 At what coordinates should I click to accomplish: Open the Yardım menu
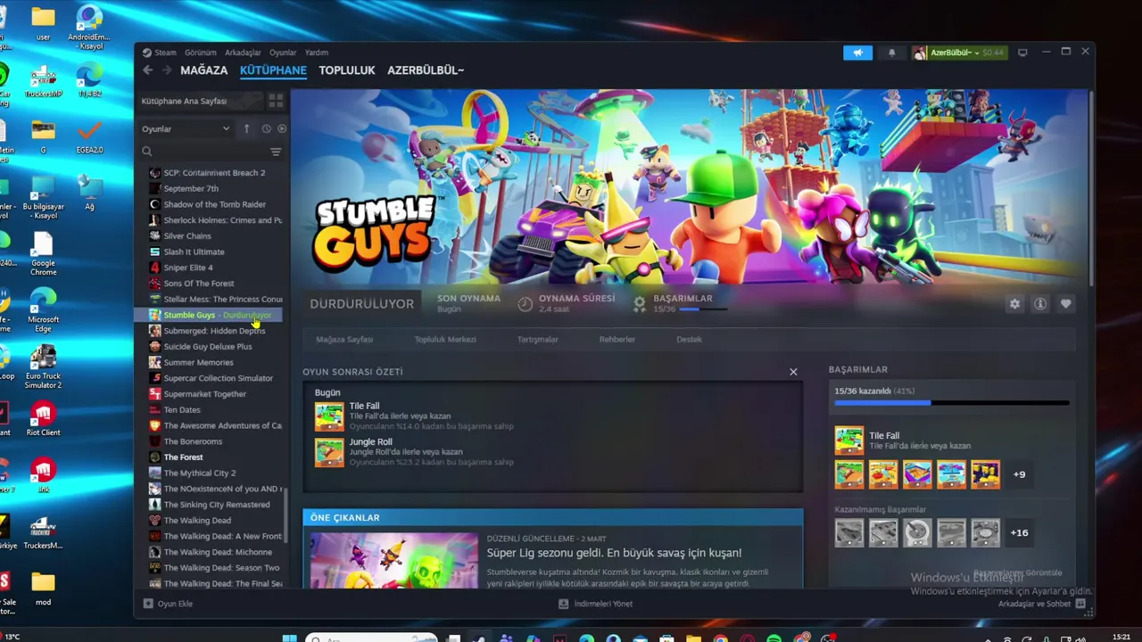click(x=317, y=53)
